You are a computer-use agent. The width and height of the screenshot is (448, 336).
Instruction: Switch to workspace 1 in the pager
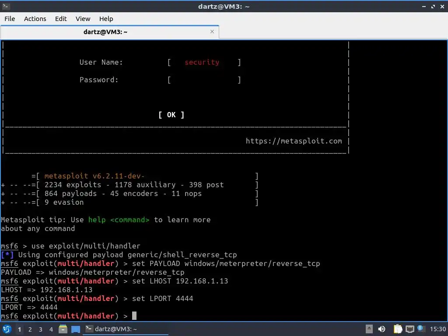19,329
